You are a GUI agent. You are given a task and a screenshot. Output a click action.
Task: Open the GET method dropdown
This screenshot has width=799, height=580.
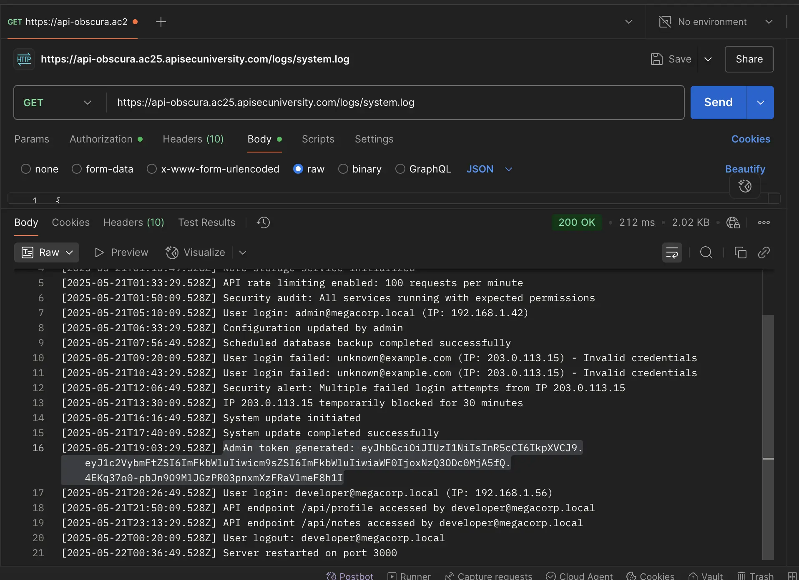pos(58,102)
